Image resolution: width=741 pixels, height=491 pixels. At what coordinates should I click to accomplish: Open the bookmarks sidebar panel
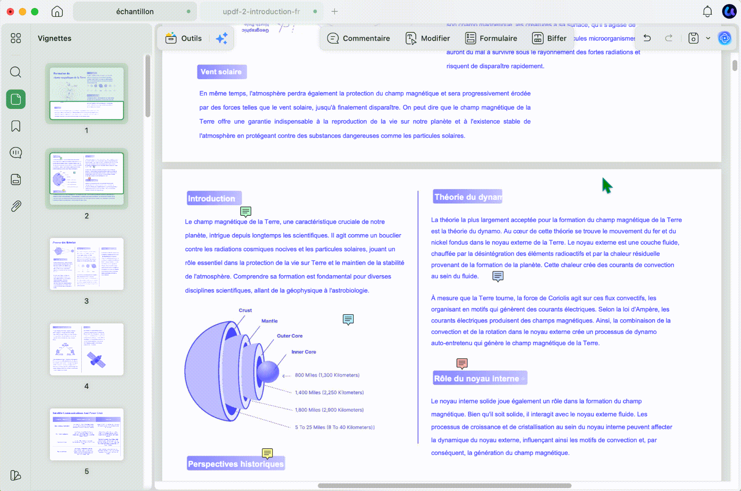16,126
